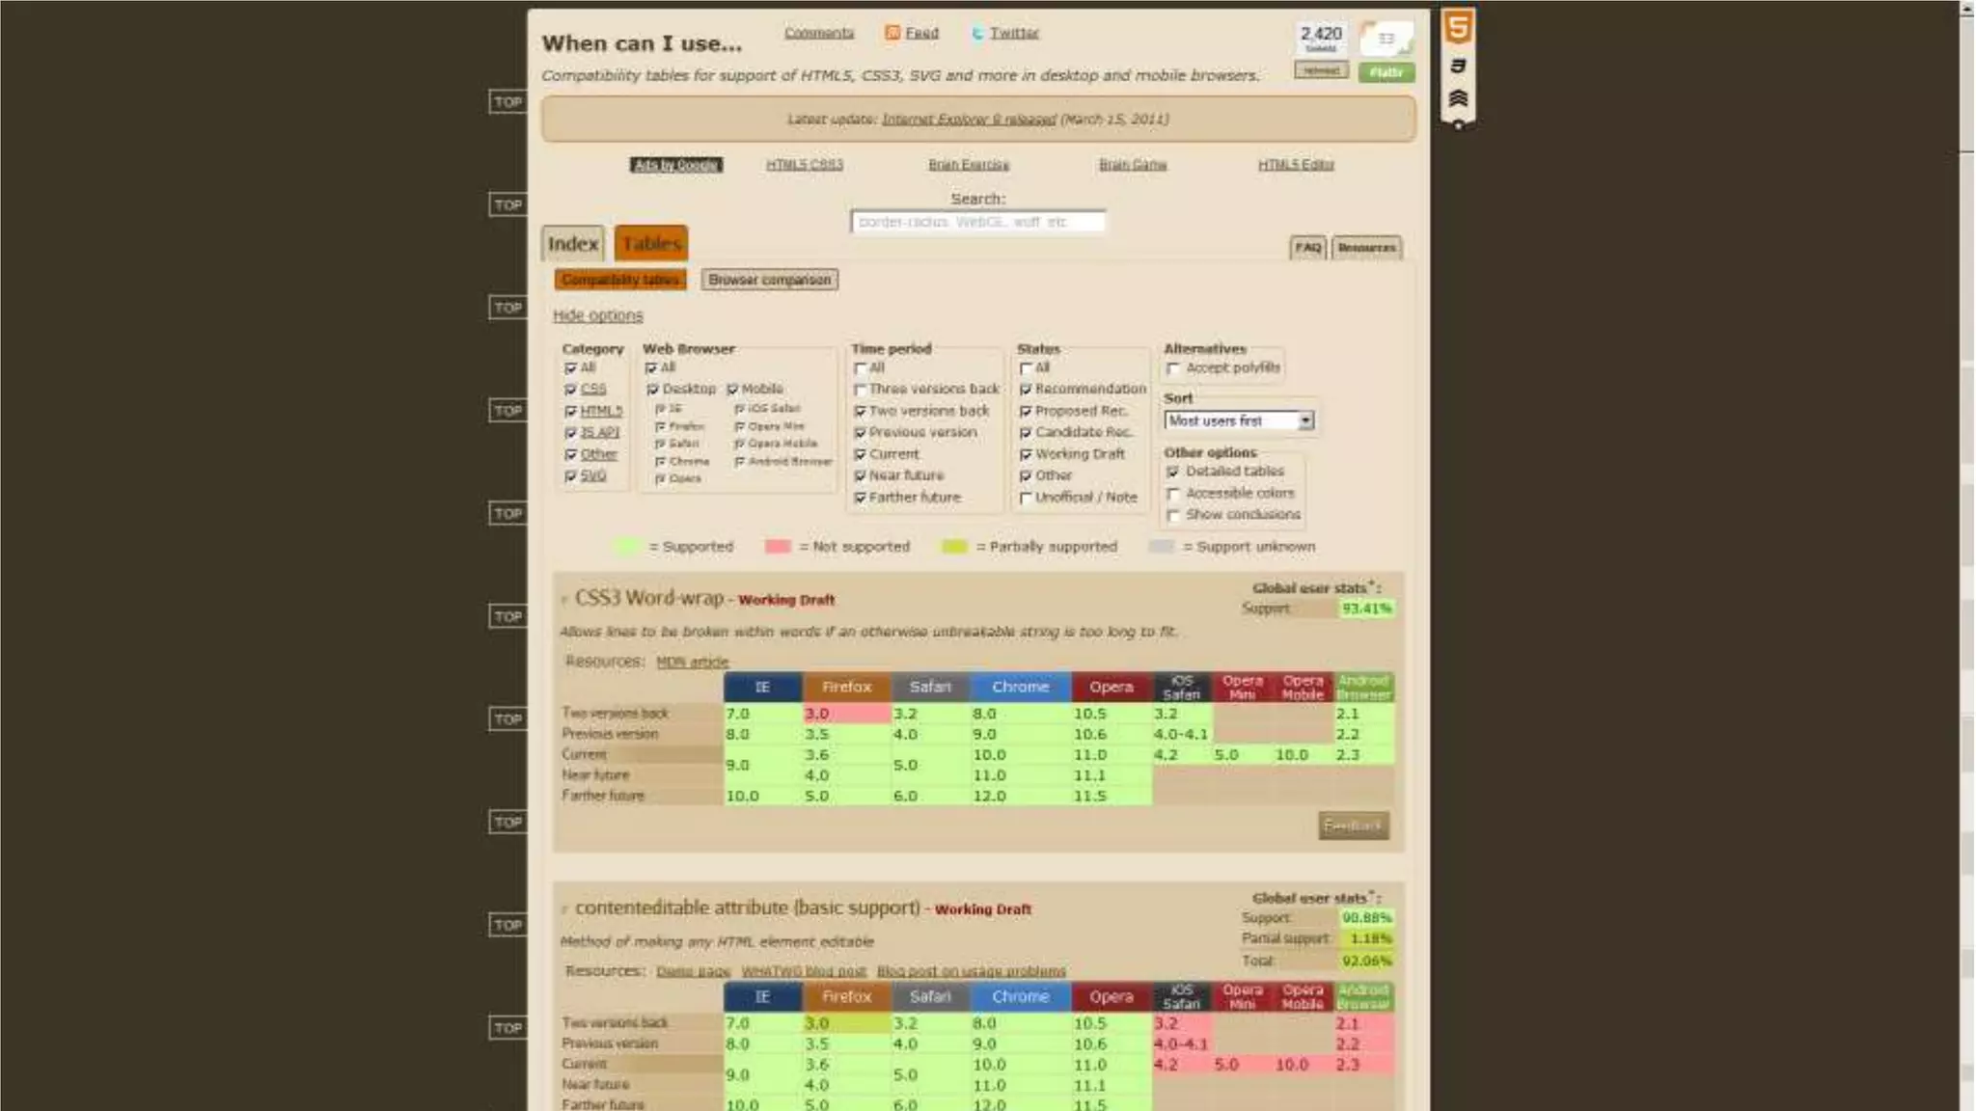Click the green Supported legend color swatch
The height and width of the screenshot is (1111, 1976).
coord(626,547)
